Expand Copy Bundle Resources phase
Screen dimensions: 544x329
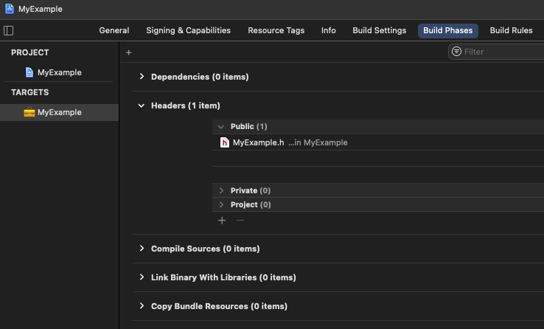142,306
